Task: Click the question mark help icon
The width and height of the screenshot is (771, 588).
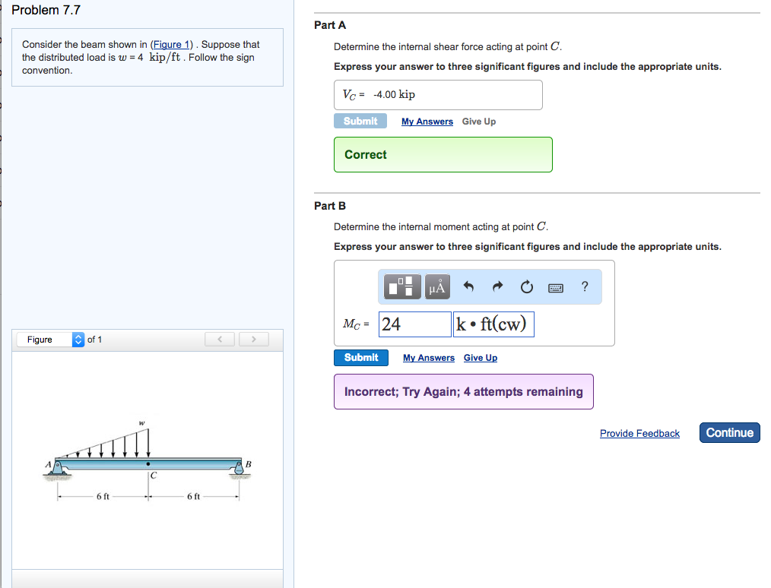Action: [x=585, y=286]
